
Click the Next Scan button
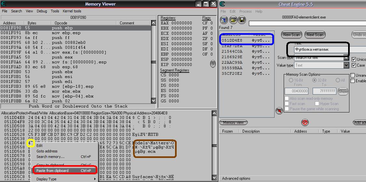pos(315,35)
